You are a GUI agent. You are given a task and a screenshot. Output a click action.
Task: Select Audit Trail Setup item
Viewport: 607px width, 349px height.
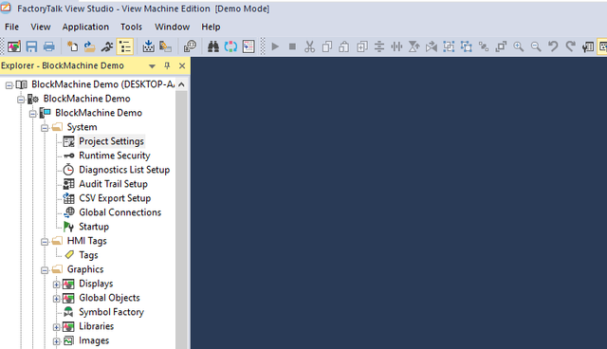113,184
